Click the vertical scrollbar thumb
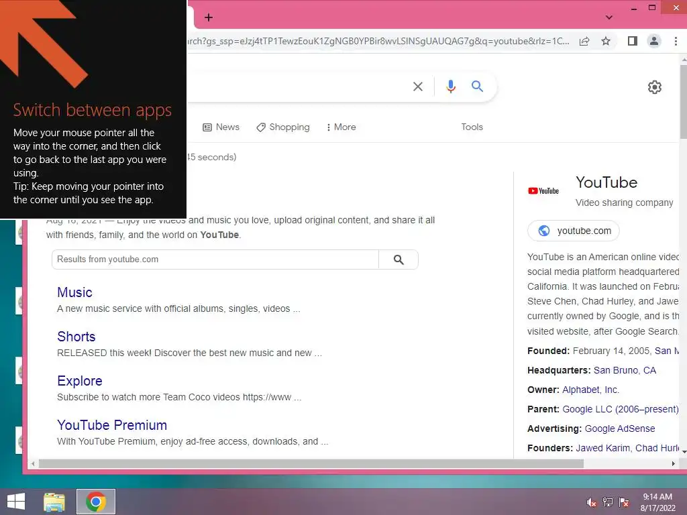 684,102
